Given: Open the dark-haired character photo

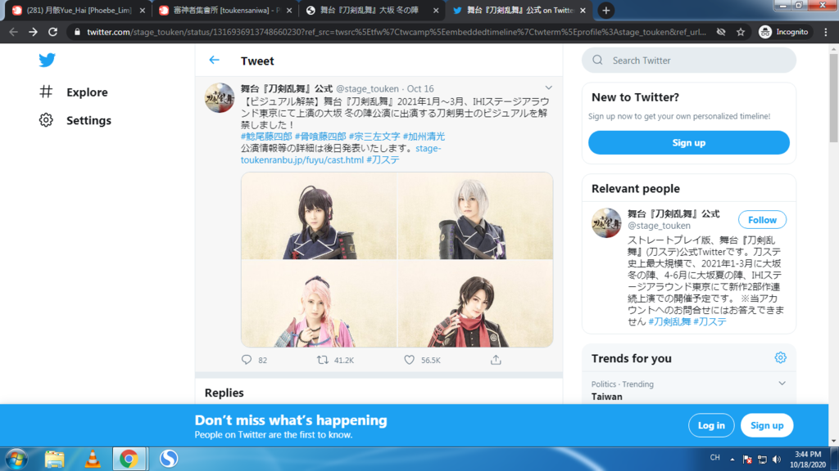Looking at the screenshot, I should [x=319, y=216].
